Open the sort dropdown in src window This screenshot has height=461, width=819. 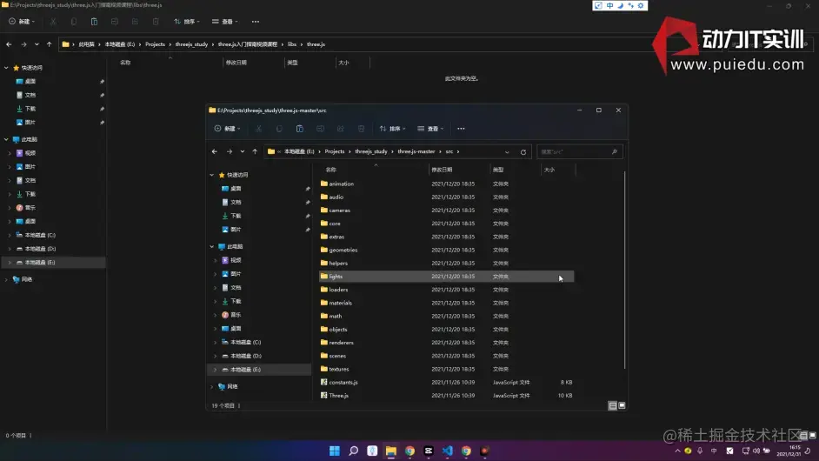(392, 129)
